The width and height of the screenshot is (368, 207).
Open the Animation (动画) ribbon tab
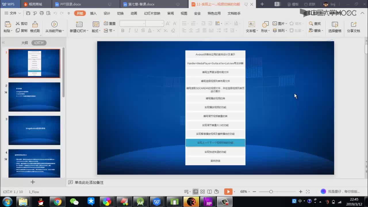tap(134, 13)
